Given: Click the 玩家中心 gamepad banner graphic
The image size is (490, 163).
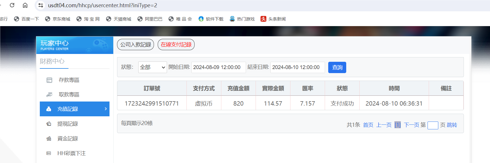Looking at the screenshot, I should 100,45.
